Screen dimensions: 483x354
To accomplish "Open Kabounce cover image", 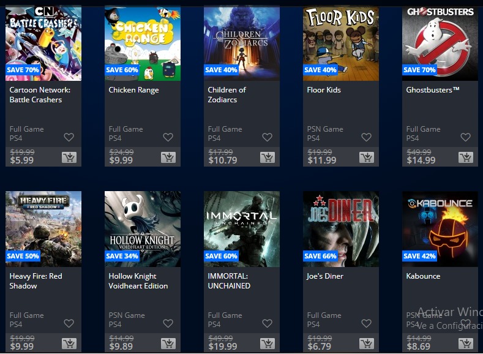I will coord(440,229).
